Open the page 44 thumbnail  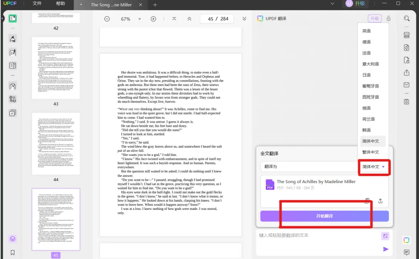[56, 143]
